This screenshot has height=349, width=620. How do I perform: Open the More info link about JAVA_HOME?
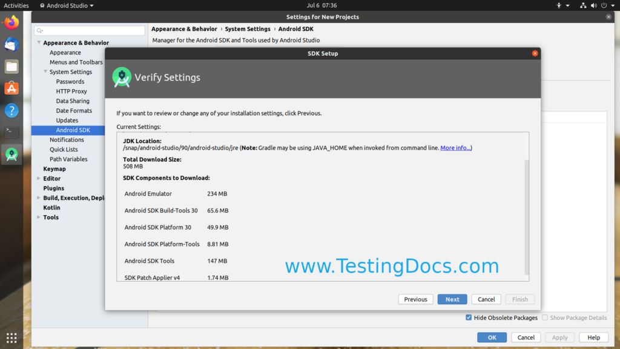(x=454, y=147)
